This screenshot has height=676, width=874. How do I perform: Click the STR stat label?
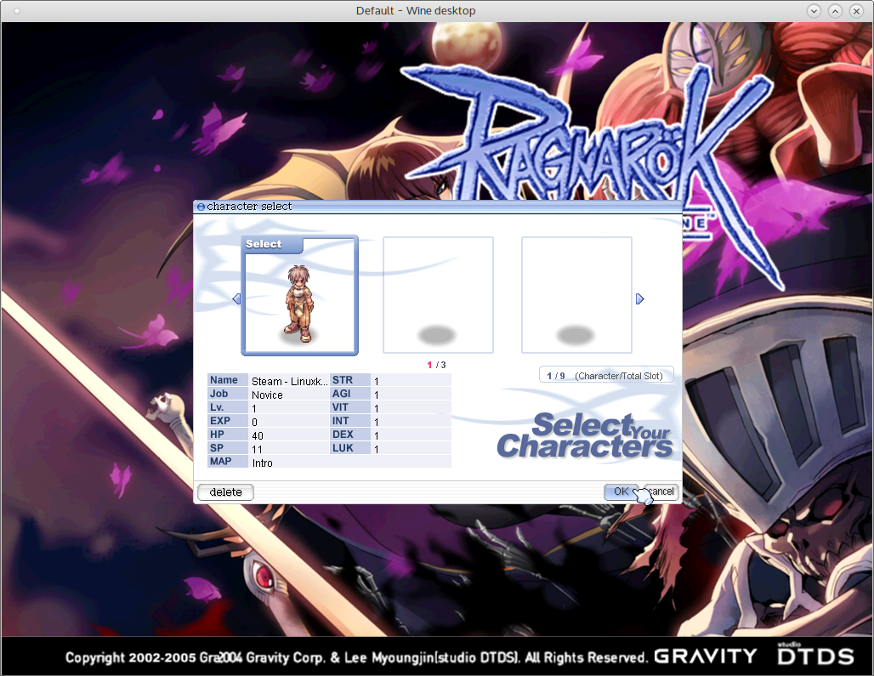click(349, 380)
